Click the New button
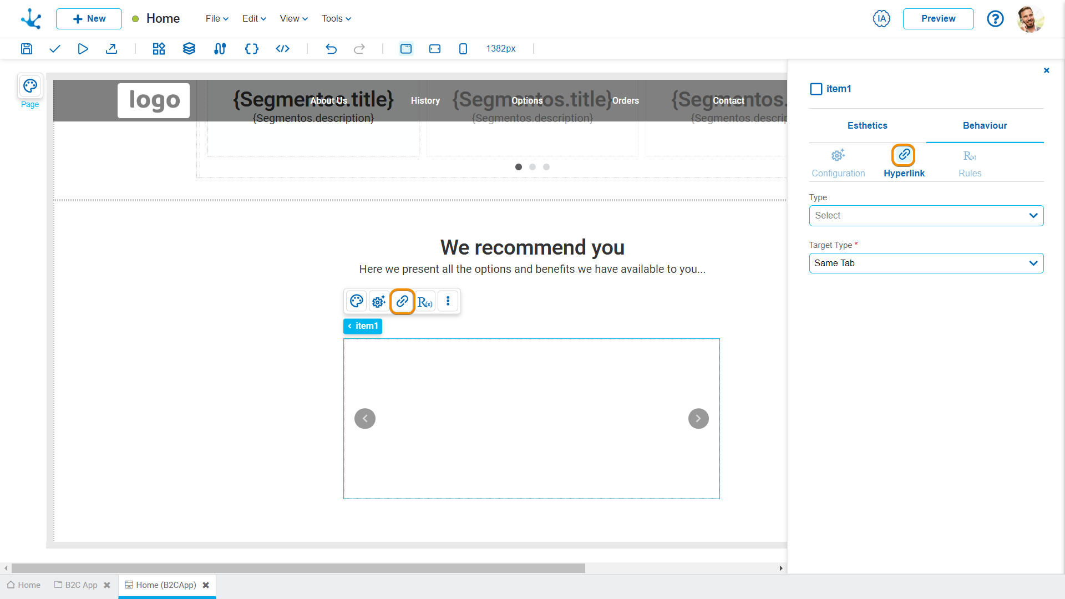 pyautogui.click(x=89, y=18)
